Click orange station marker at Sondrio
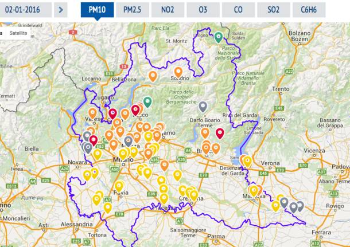The height and width of the screenshot is (247, 350). pos(178,72)
